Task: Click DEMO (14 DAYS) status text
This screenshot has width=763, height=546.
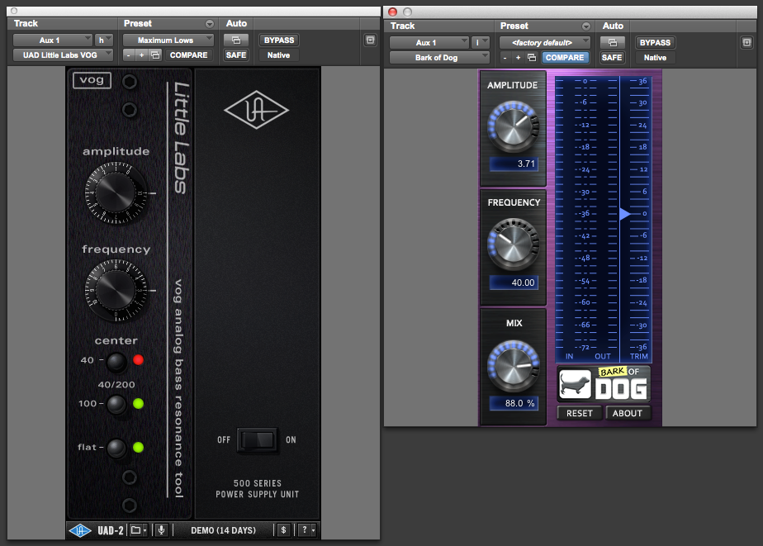Action: pos(223,530)
